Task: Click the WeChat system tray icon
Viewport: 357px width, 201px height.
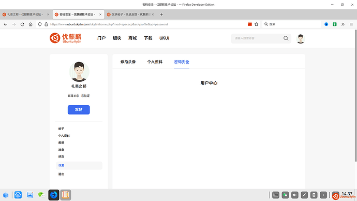Action: (x=285, y=195)
